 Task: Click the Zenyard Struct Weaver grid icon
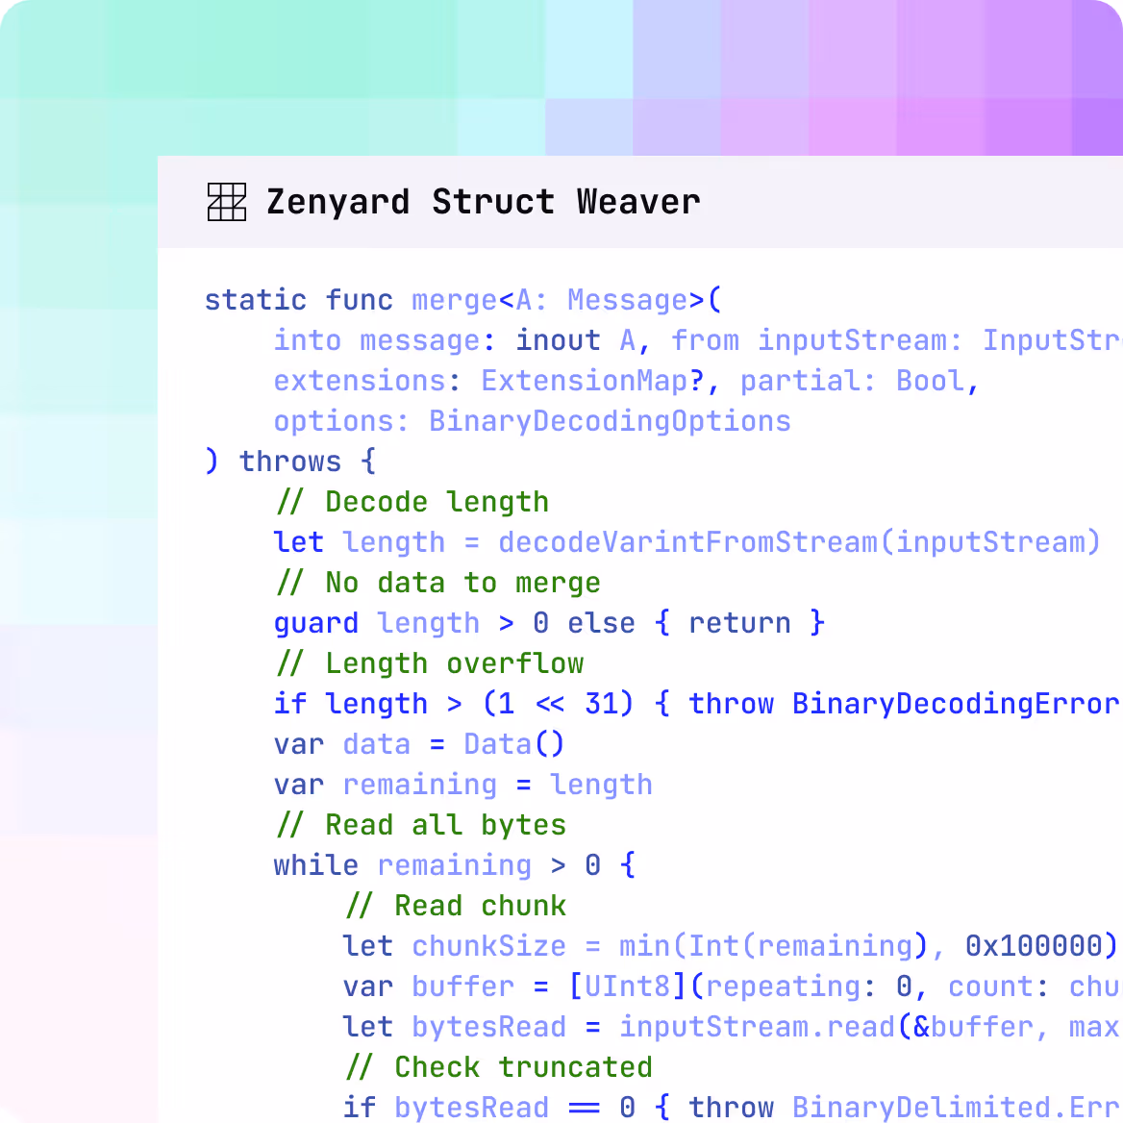tap(225, 201)
